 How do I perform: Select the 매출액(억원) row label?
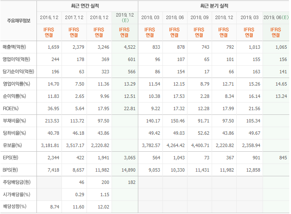[x=14, y=47]
